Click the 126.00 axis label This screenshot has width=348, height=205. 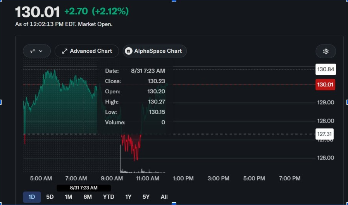[x=326, y=158]
